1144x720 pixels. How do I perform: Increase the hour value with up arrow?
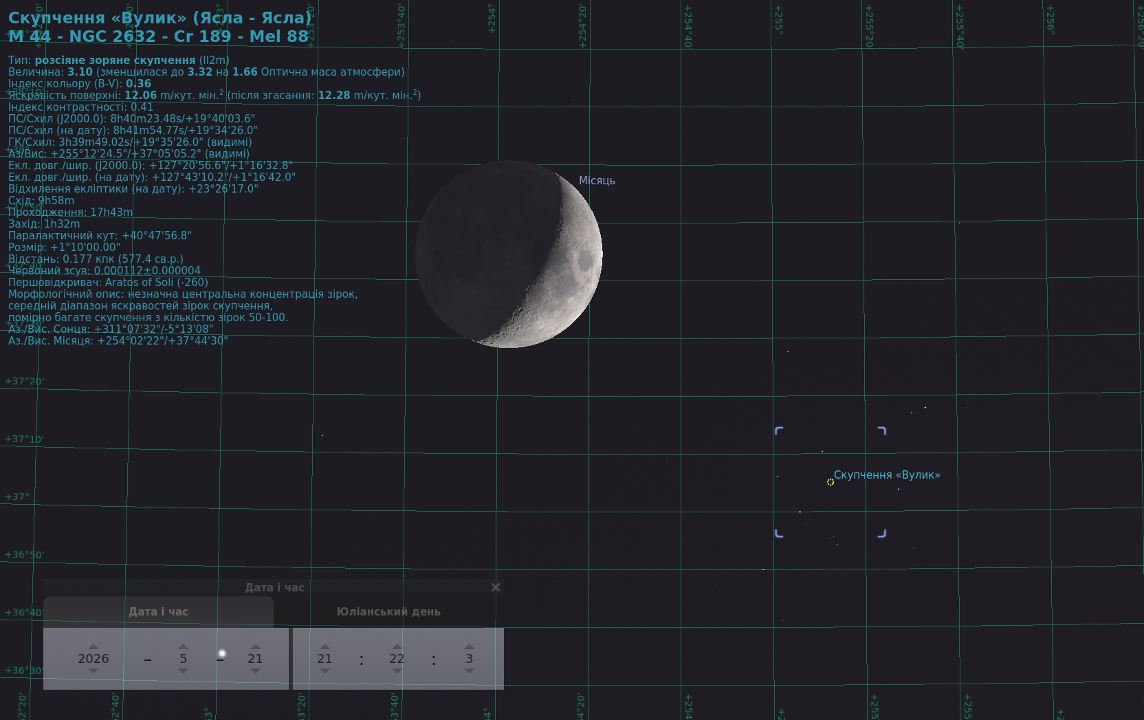click(x=324, y=646)
